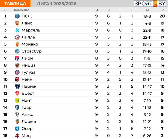Click the Lyon club crest

(17, 58)
